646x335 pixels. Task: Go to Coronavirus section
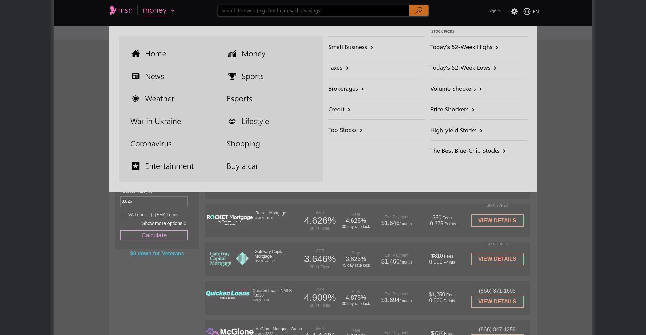(151, 144)
